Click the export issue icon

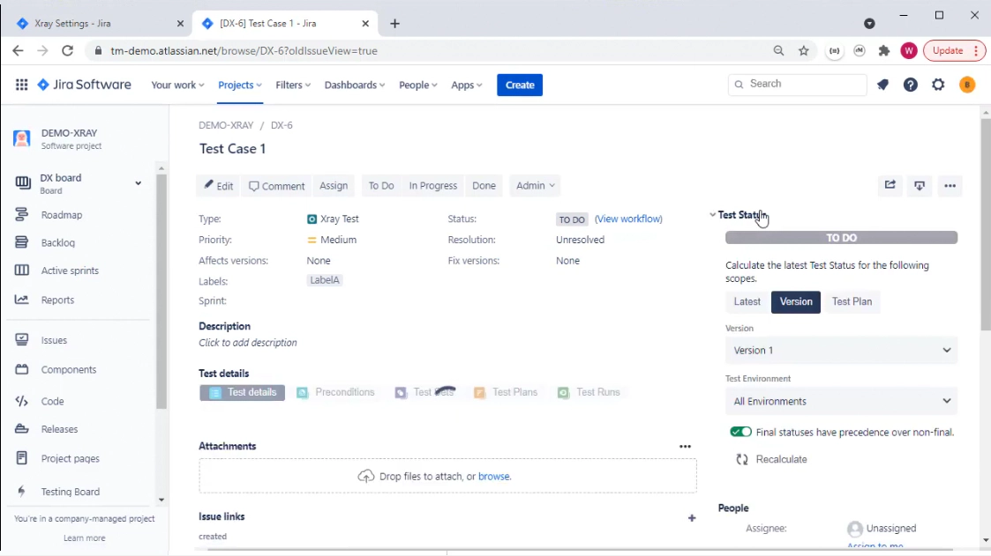(x=920, y=185)
